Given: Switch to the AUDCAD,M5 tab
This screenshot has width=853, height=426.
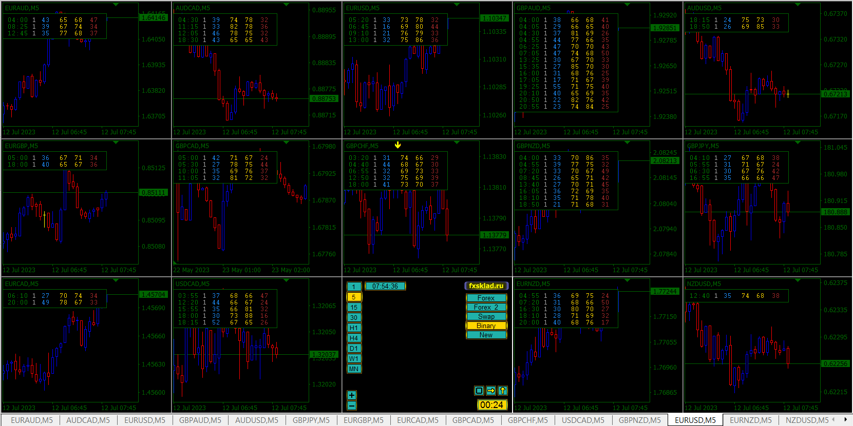Looking at the screenshot, I should [88, 420].
